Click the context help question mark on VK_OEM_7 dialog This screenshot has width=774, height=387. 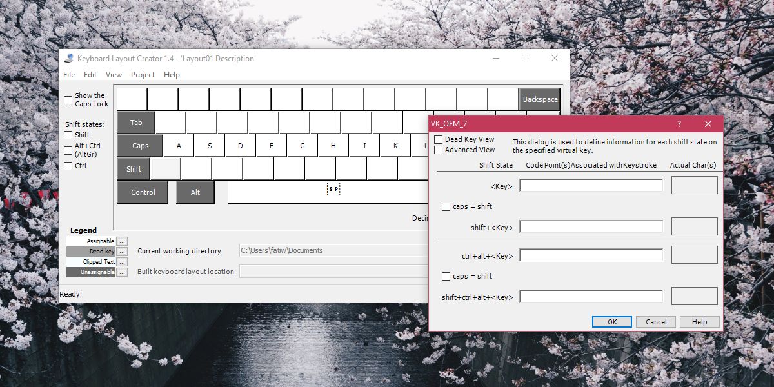pyautogui.click(x=679, y=123)
